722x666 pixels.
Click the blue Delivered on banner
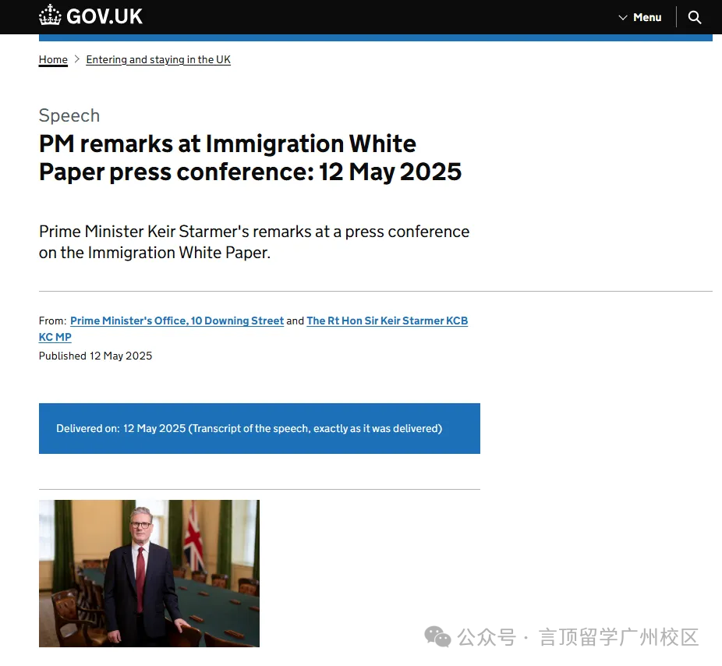pos(259,428)
